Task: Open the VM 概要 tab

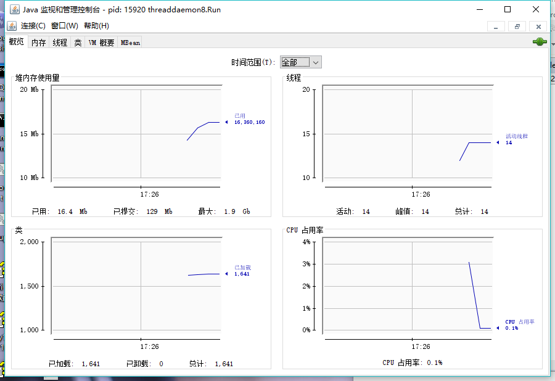Action: 101,43
